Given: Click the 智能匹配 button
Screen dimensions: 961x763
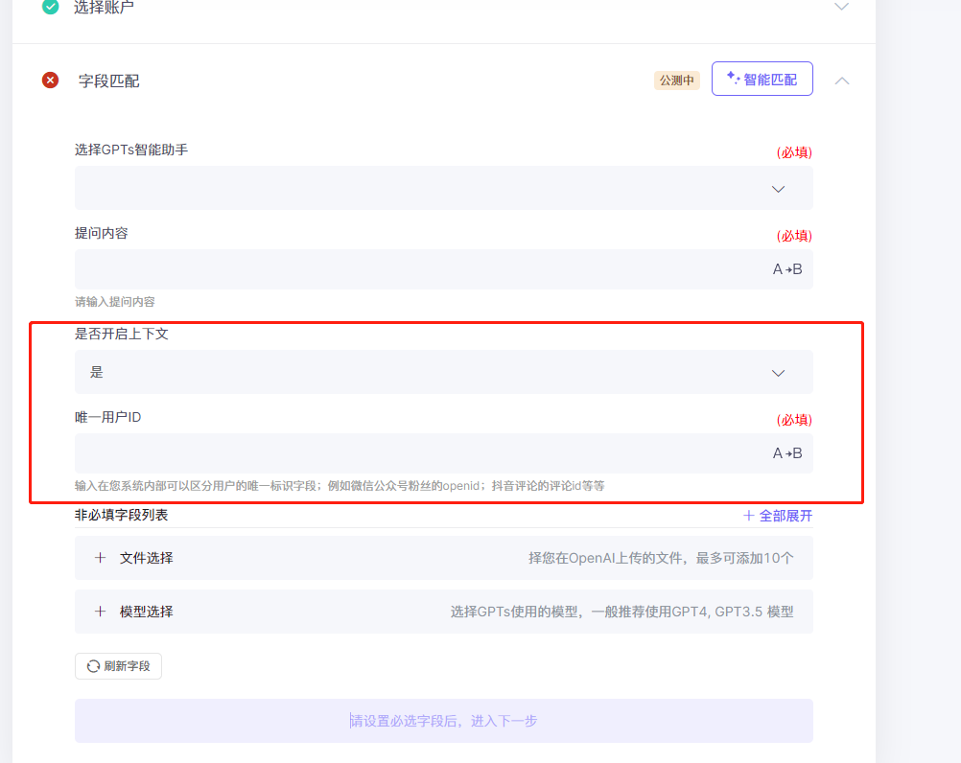Looking at the screenshot, I should tap(762, 79).
